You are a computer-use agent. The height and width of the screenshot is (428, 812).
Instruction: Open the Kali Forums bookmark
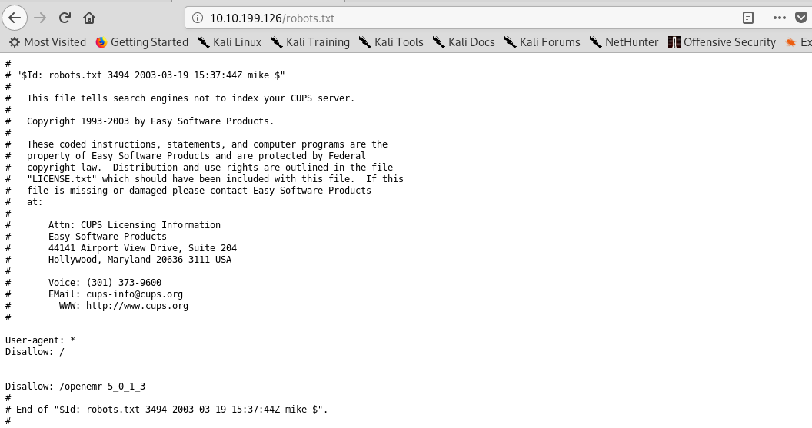pyautogui.click(x=542, y=42)
